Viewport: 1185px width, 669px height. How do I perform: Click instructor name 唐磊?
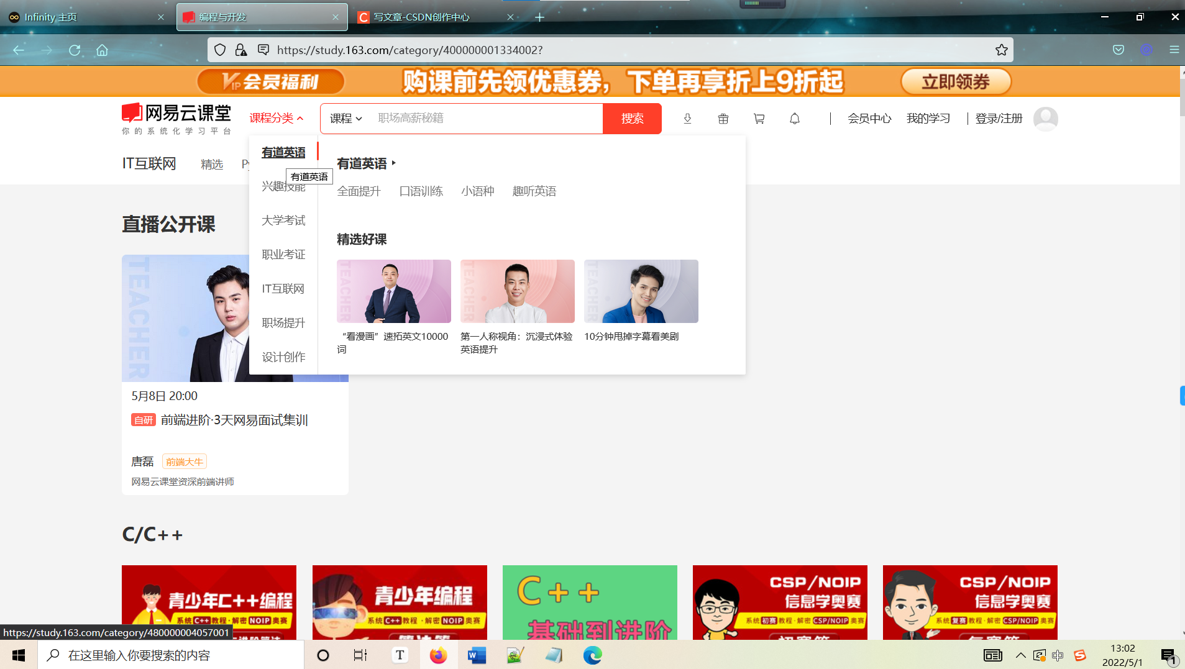click(x=142, y=462)
